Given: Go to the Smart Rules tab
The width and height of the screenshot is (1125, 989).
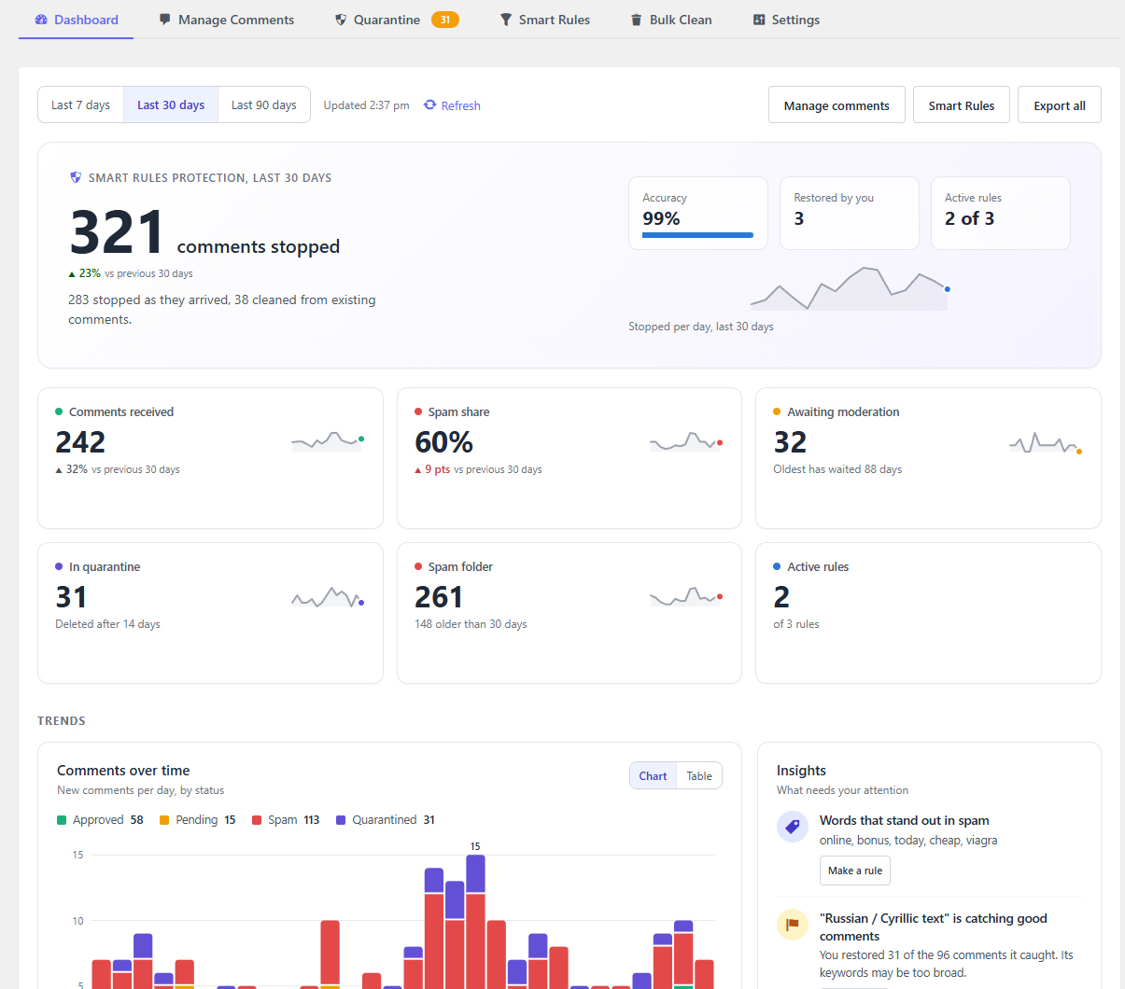Looking at the screenshot, I should (x=545, y=20).
